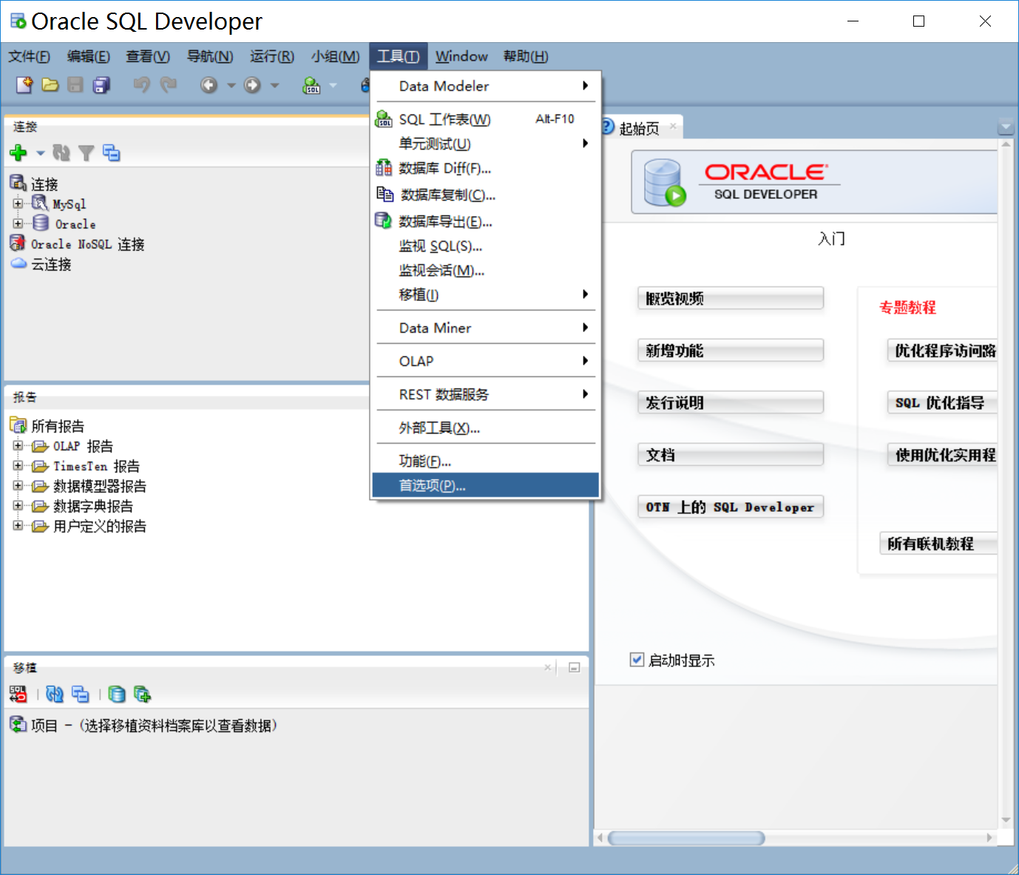Select the Oracle NoSQL 连接 (Oracle NoSQL Connections) tree item

[78, 244]
